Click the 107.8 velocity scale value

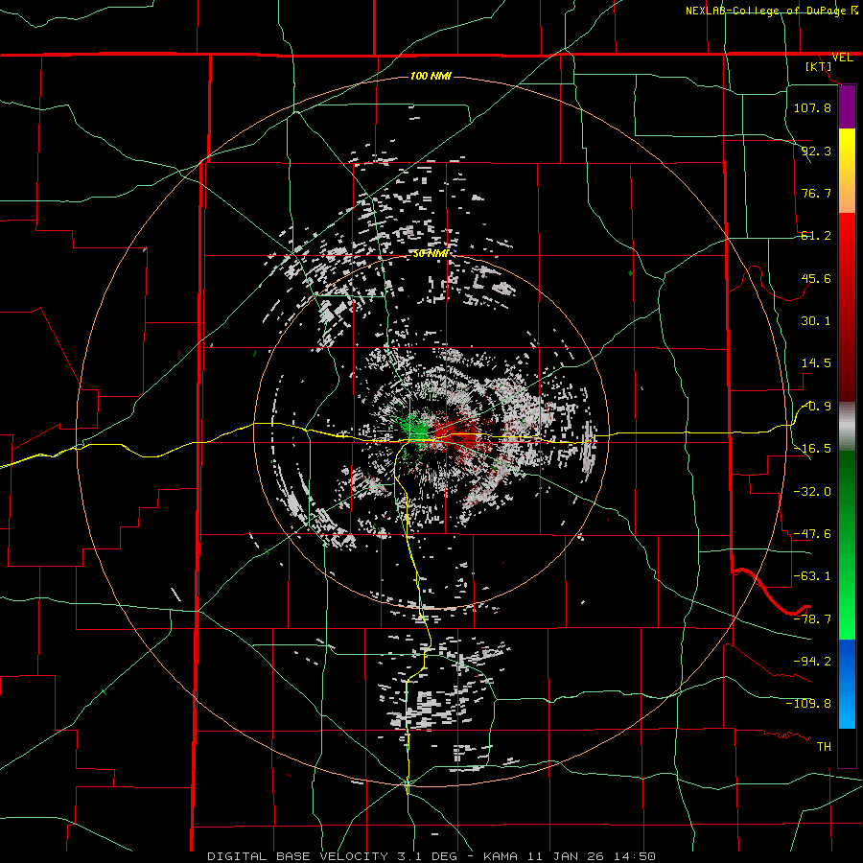pos(812,107)
